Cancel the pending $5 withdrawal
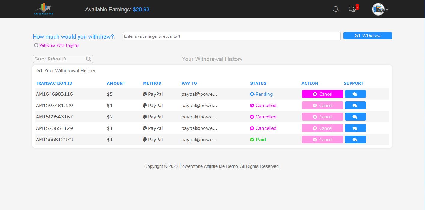This screenshot has width=425, height=210. [x=322, y=94]
